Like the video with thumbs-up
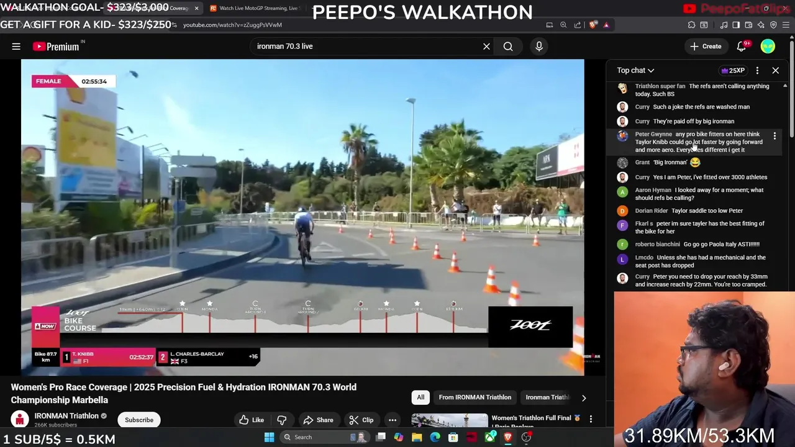This screenshot has height=447, width=795. [252, 420]
